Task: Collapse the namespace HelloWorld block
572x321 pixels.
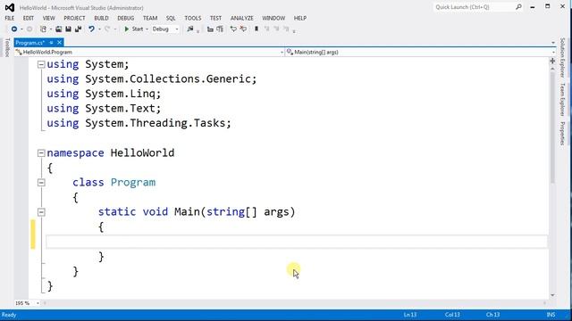Action: pos(41,153)
